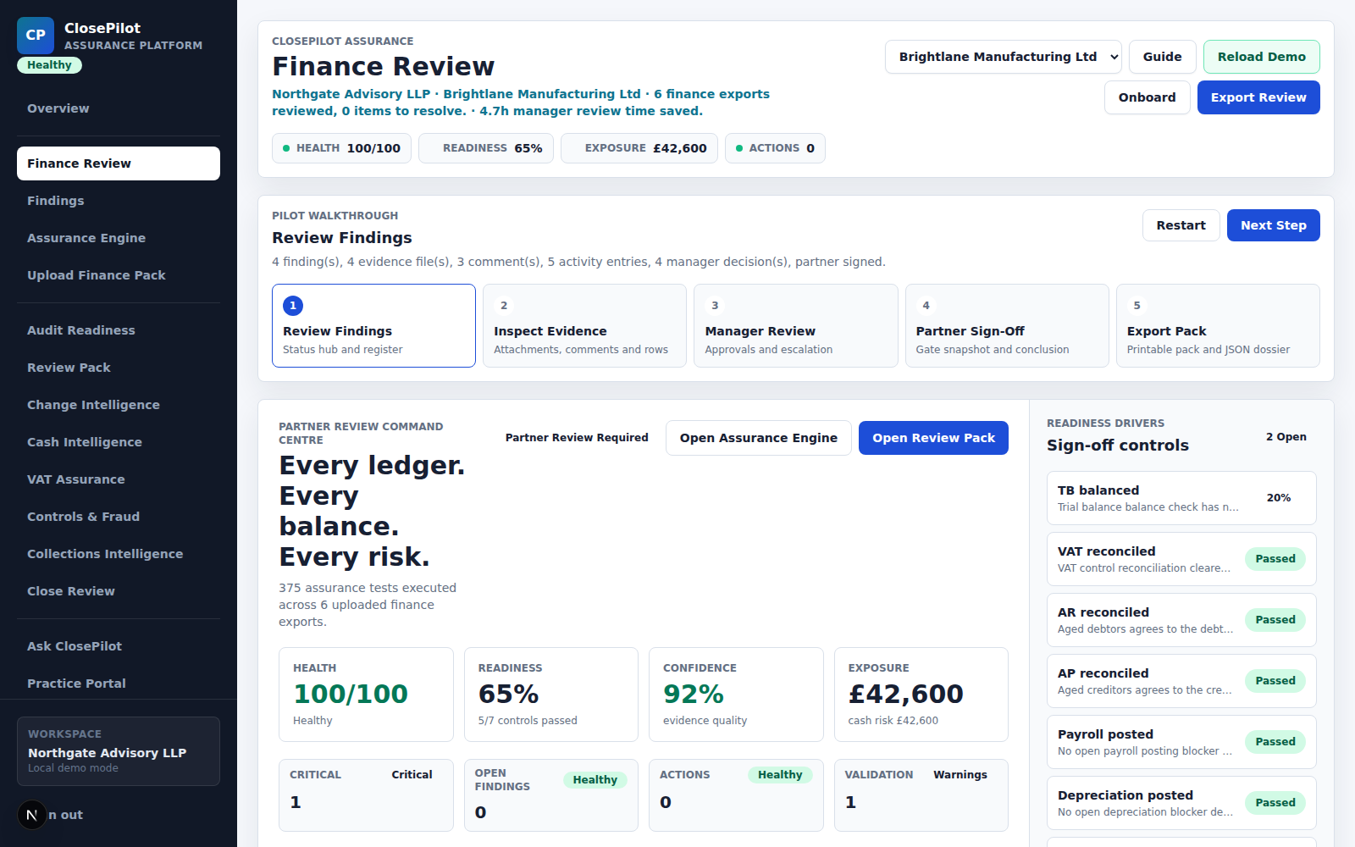The width and height of the screenshot is (1355, 847).
Task: Open the TB balanced control row
Action: pyautogui.click(x=1181, y=498)
